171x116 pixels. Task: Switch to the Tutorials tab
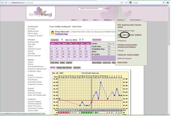[x=77, y=68]
